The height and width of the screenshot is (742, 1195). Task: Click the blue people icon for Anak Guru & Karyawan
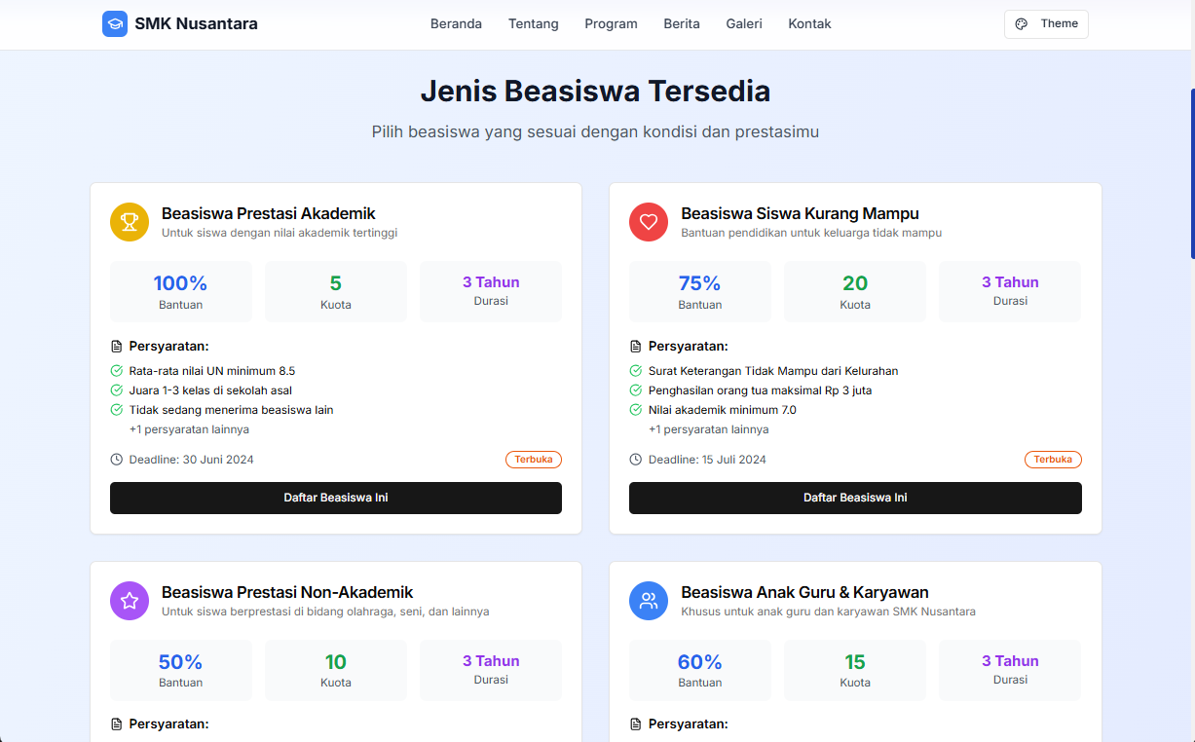649,601
